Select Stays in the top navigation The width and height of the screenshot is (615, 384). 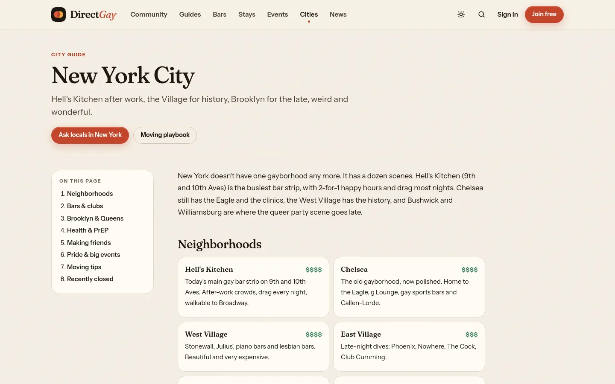tap(247, 15)
